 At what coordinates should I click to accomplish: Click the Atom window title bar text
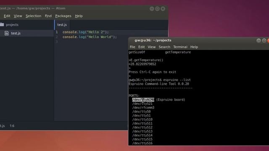[x=33, y=8]
